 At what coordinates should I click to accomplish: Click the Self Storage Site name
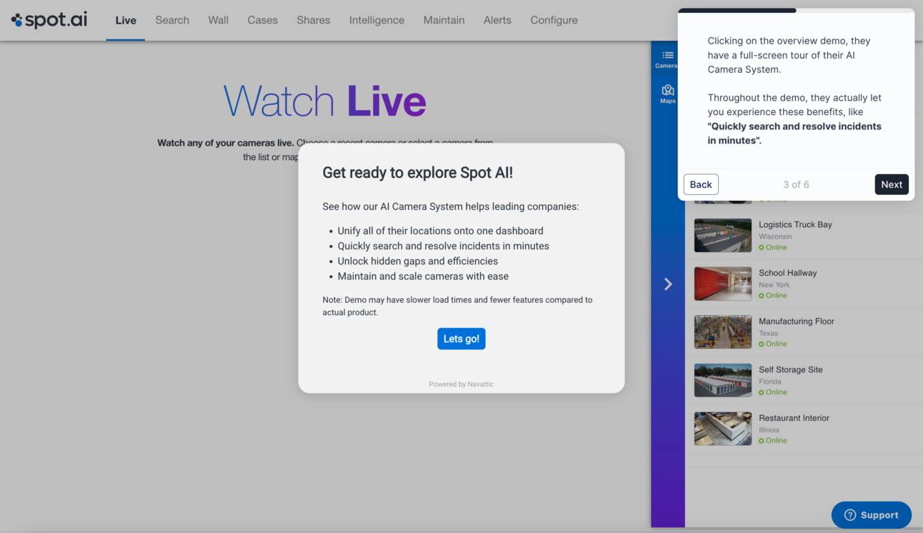[791, 369]
